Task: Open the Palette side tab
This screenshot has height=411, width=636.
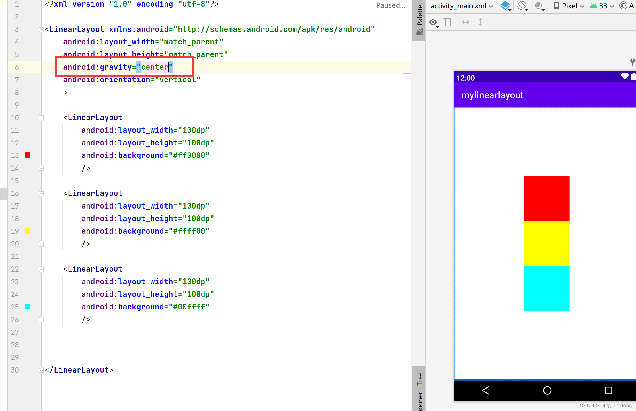Action: [419, 20]
